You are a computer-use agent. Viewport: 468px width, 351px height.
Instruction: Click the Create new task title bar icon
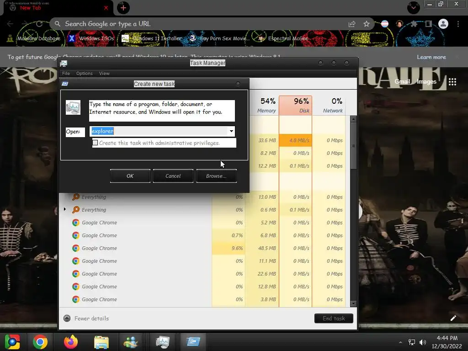(x=65, y=84)
